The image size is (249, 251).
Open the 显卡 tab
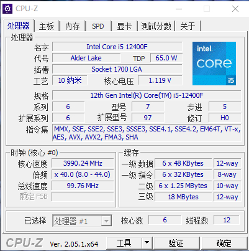click(x=124, y=26)
